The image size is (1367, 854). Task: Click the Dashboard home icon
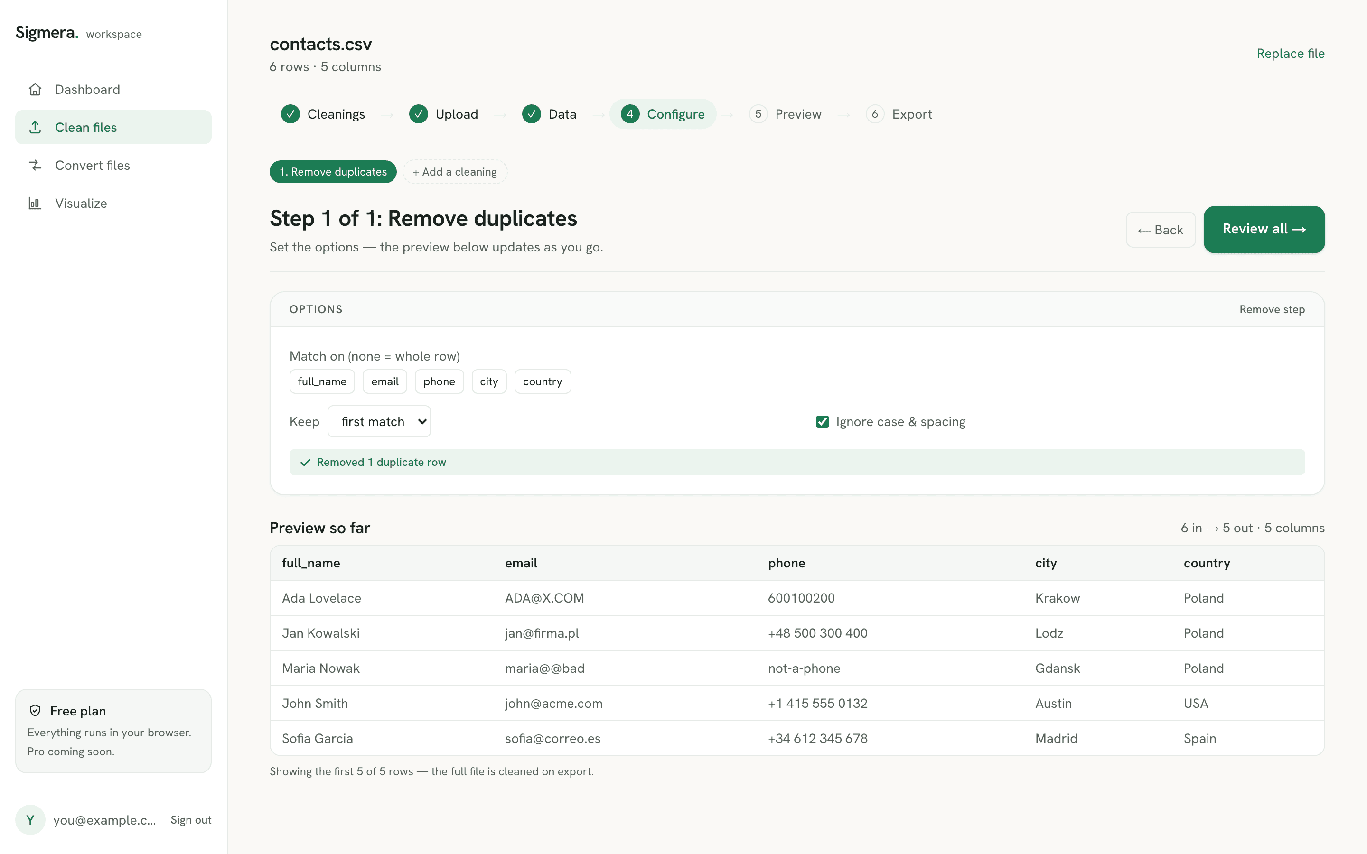[35, 89]
